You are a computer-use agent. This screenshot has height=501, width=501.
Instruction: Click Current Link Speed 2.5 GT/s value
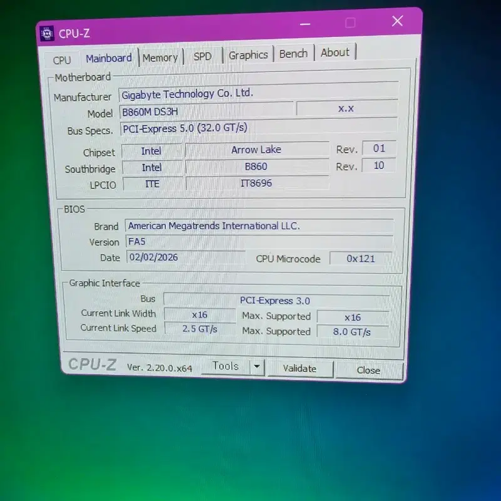(x=200, y=329)
